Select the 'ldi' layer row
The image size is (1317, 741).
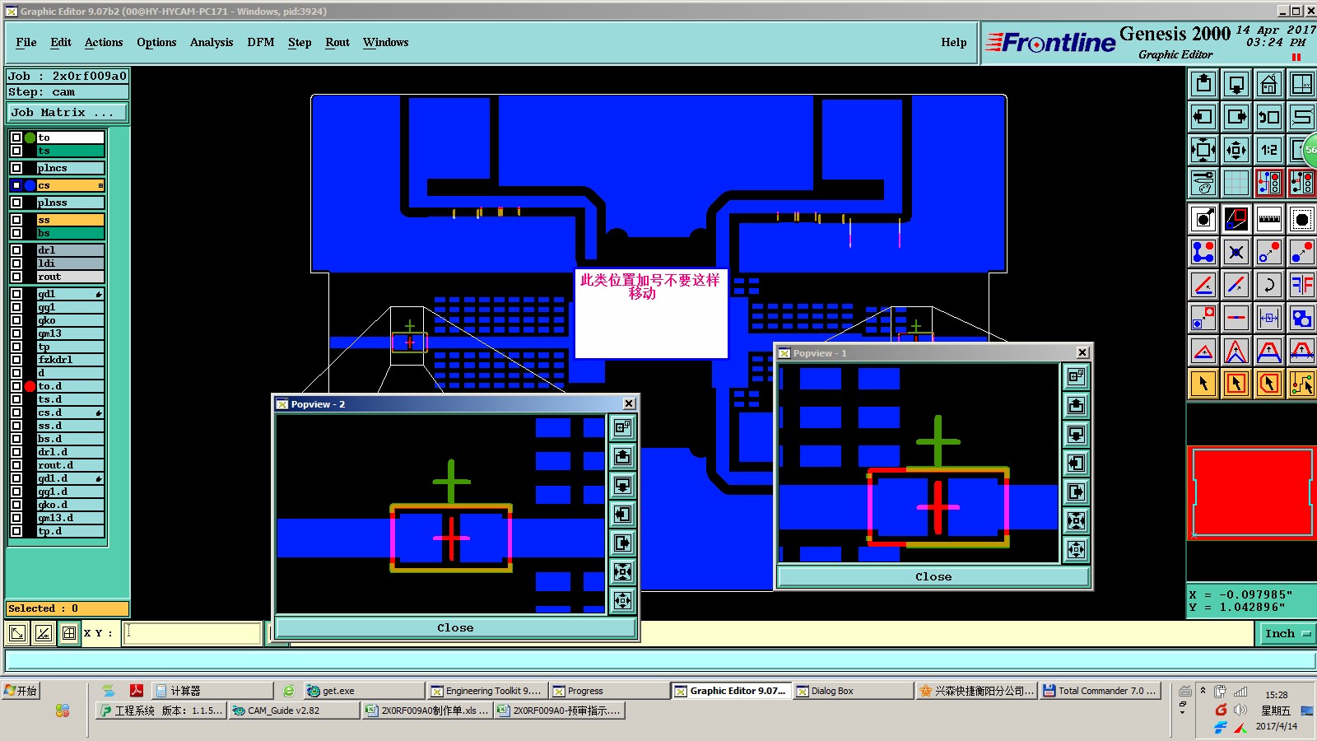pyautogui.click(x=71, y=263)
